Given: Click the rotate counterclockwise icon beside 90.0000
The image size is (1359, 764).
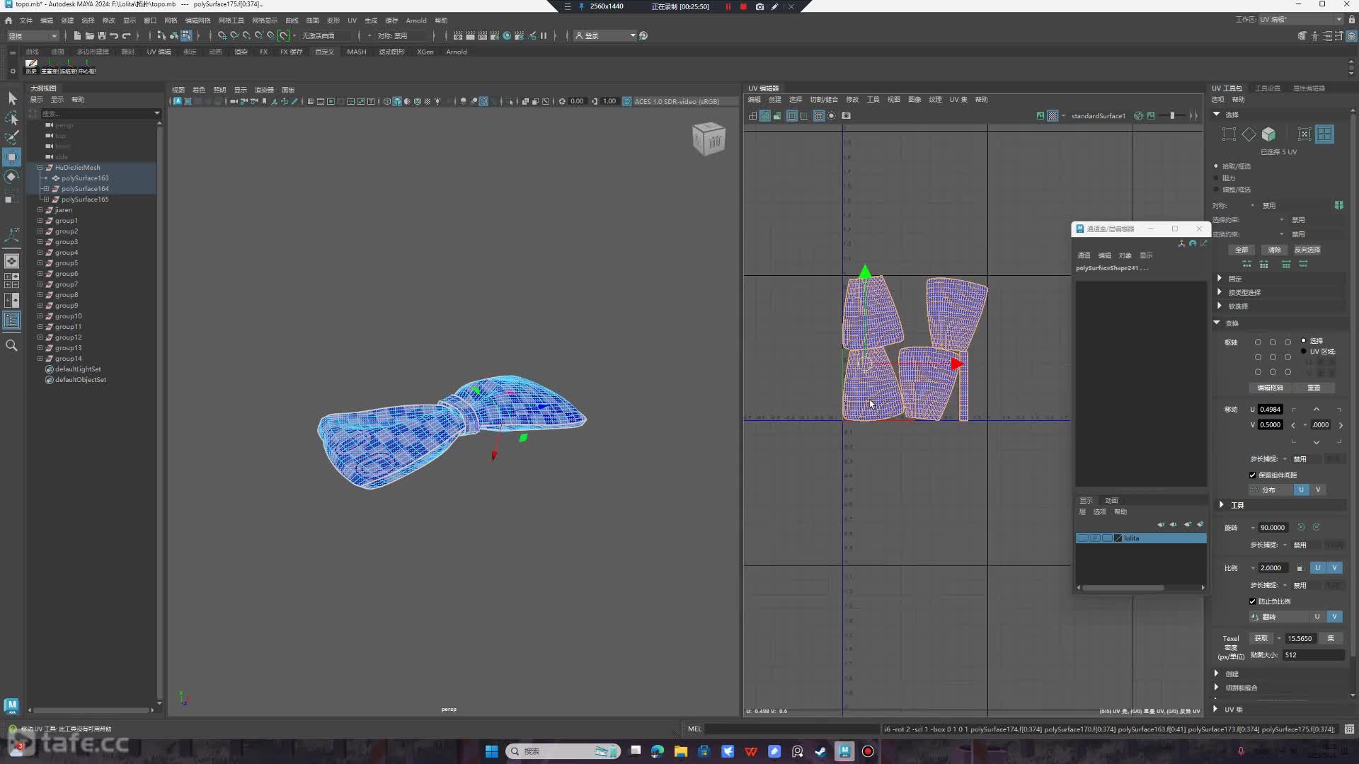Looking at the screenshot, I should [1301, 527].
